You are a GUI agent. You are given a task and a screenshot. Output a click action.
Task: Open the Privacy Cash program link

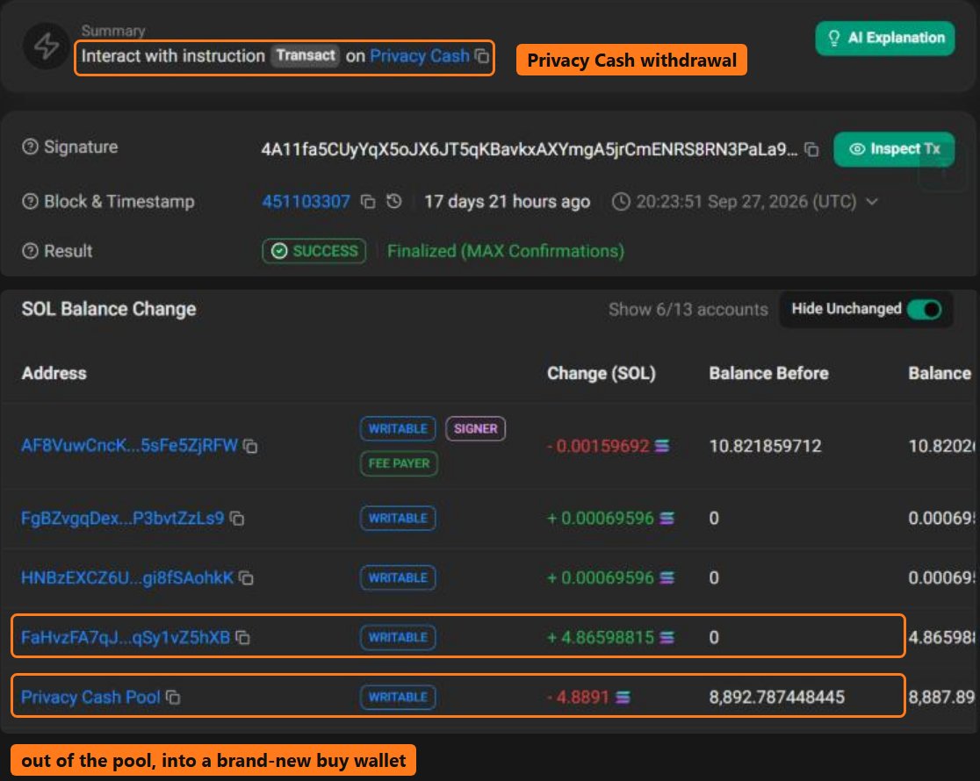[420, 56]
